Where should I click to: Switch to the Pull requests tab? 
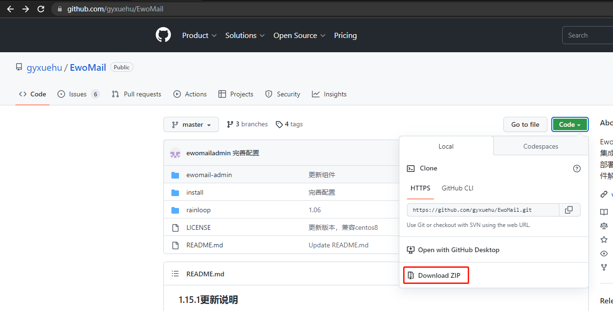[x=136, y=94]
